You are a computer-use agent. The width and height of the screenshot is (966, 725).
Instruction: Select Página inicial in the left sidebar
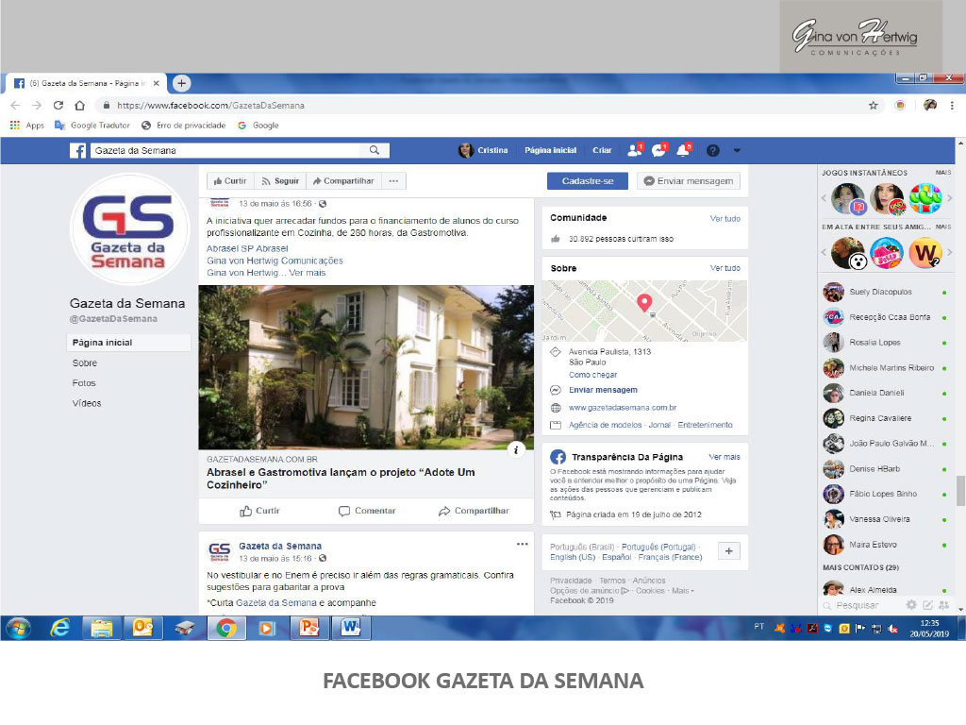click(128, 343)
